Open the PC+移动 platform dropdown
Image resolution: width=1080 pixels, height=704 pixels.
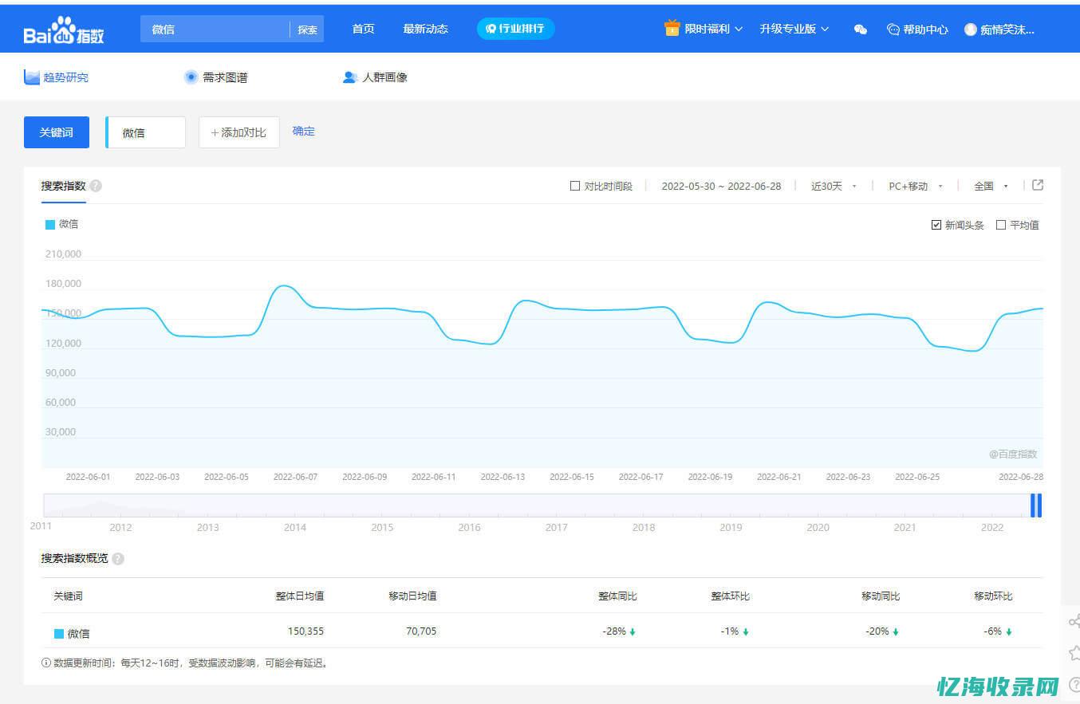[914, 186]
